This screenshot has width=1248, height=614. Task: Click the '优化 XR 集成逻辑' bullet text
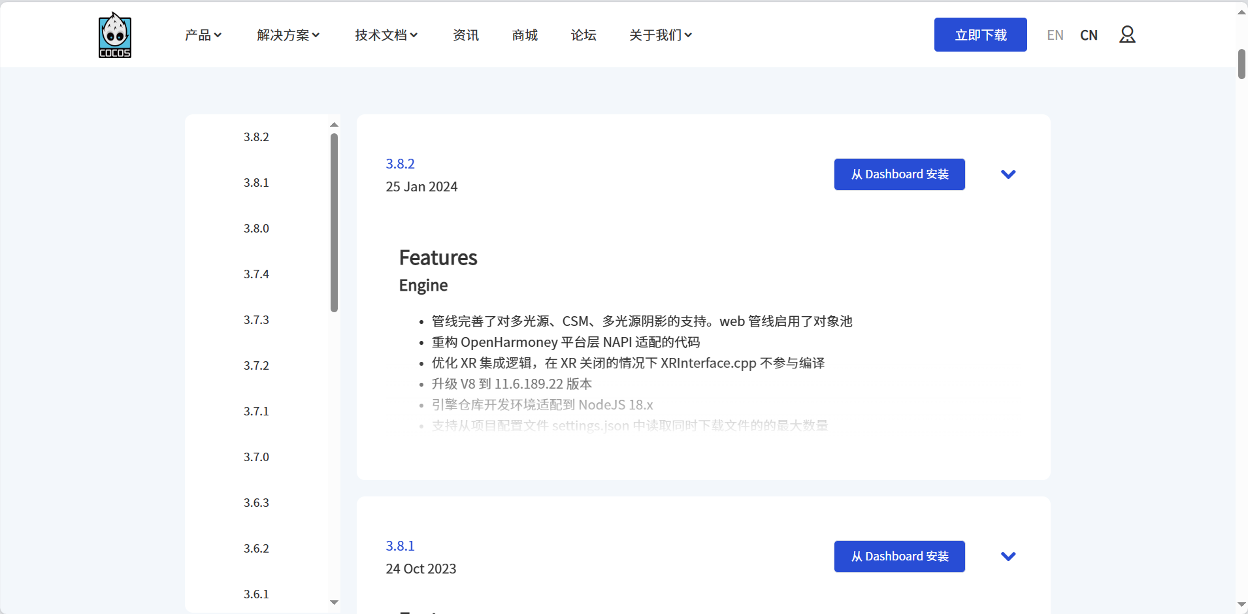(x=628, y=363)
